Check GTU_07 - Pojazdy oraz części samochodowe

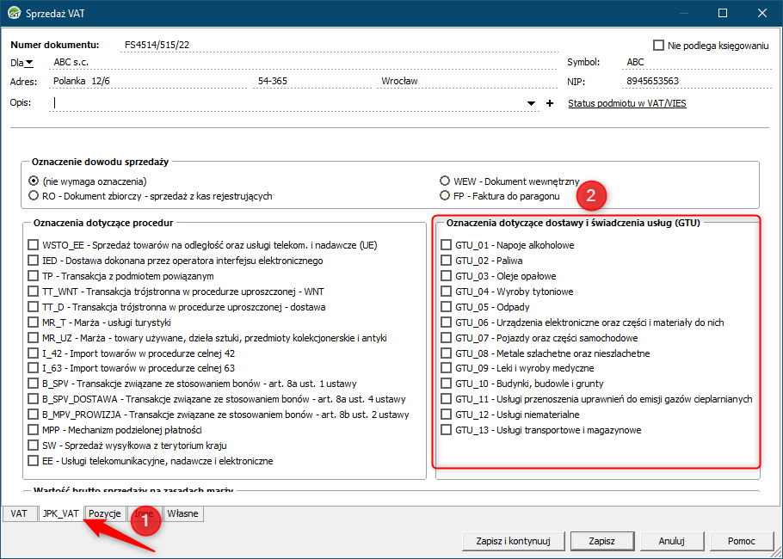point(446,338)
